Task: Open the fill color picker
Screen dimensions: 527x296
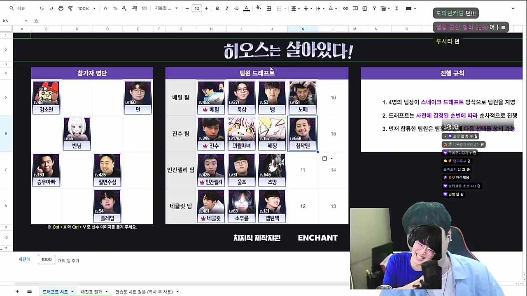Action: (x=259, y=8)
